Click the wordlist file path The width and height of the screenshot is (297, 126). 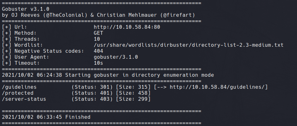click(188, 45)
